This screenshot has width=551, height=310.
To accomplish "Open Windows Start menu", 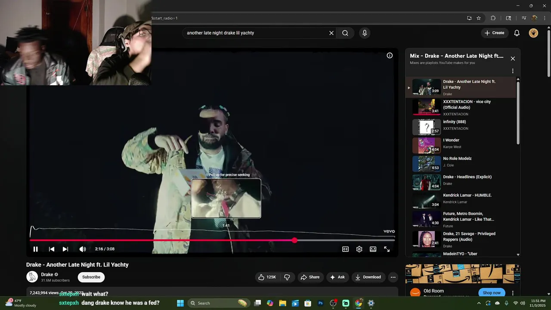I will point(180,303).
